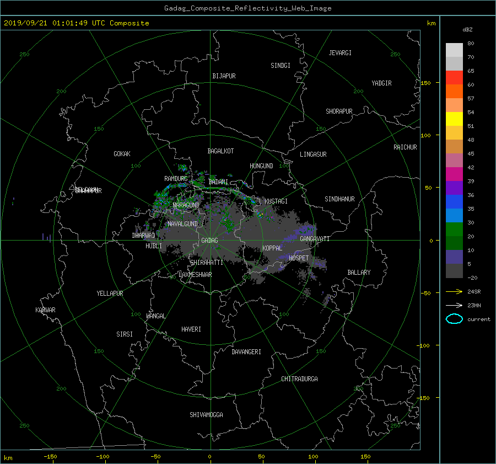
Task: Click the GANGAVATI city label
Action: point(315,238)
